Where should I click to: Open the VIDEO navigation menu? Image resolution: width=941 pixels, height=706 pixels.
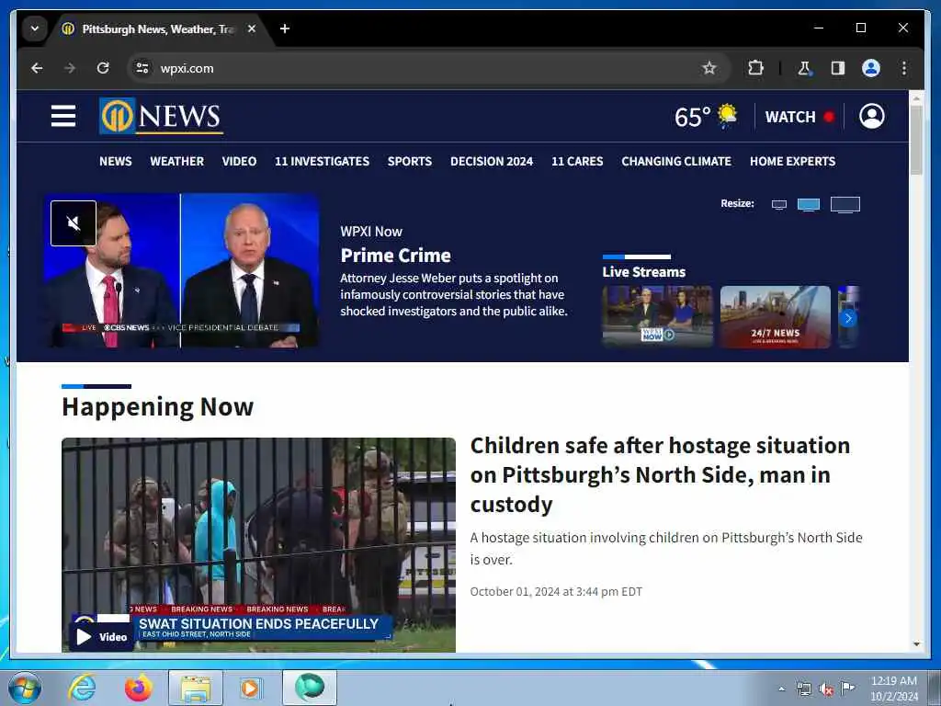[x=239, y=161]
